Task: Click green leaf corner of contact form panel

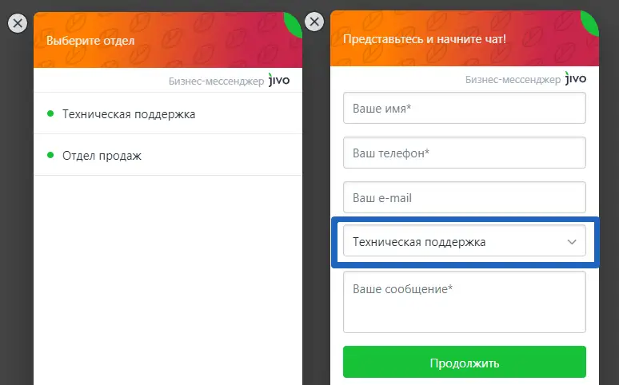Action: (591, 22)
